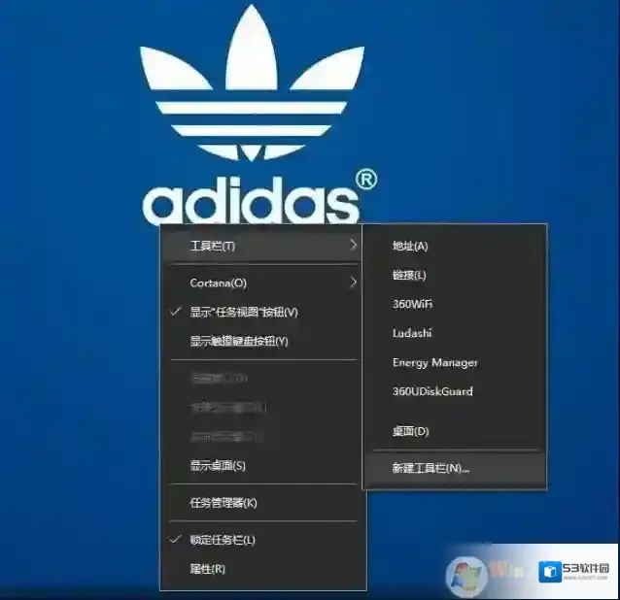Select the Ludashi toolbar
620x600 pixels.
412,334
